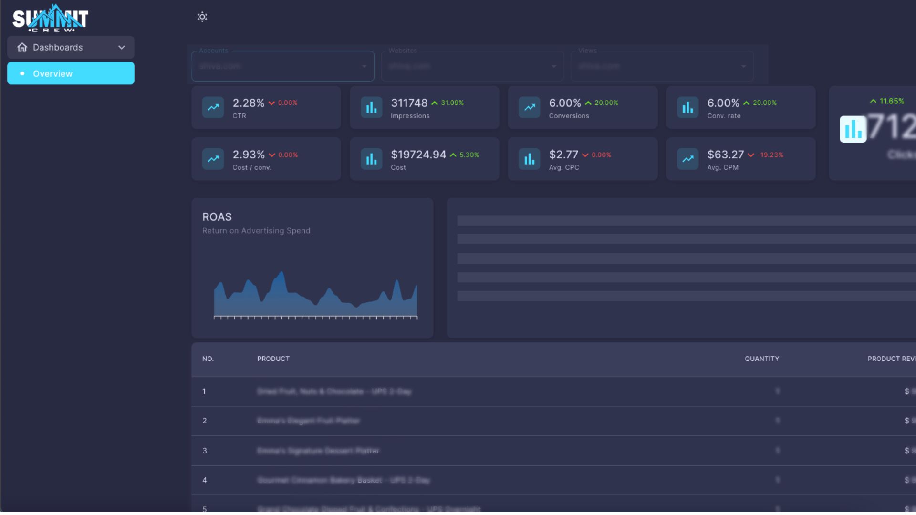Toggle the light/dark theme sun icon
This screenshot has height=515, width=916.
click(202, 17)
